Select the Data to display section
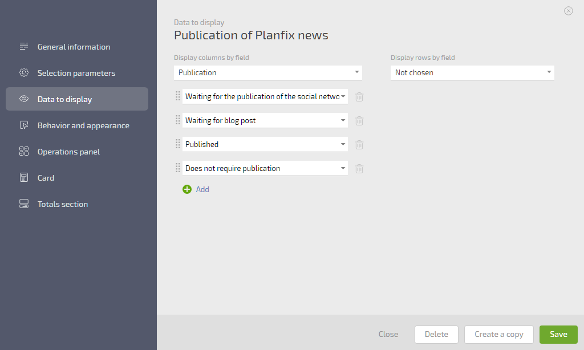Screen dimensions: 584x350 tap(77, 99)
